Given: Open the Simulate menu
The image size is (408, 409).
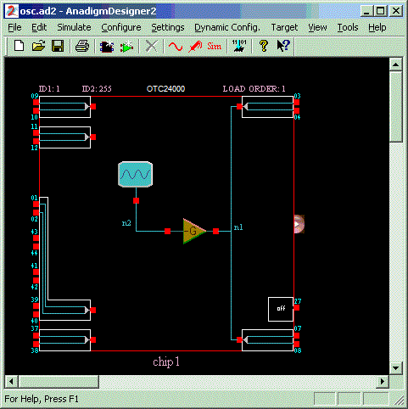Looking at the screenshot, I should (x=74, y=27).
